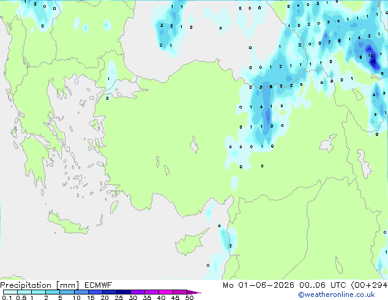
Task: Select the 5–10 mm legend color
Action: point(67,292)
